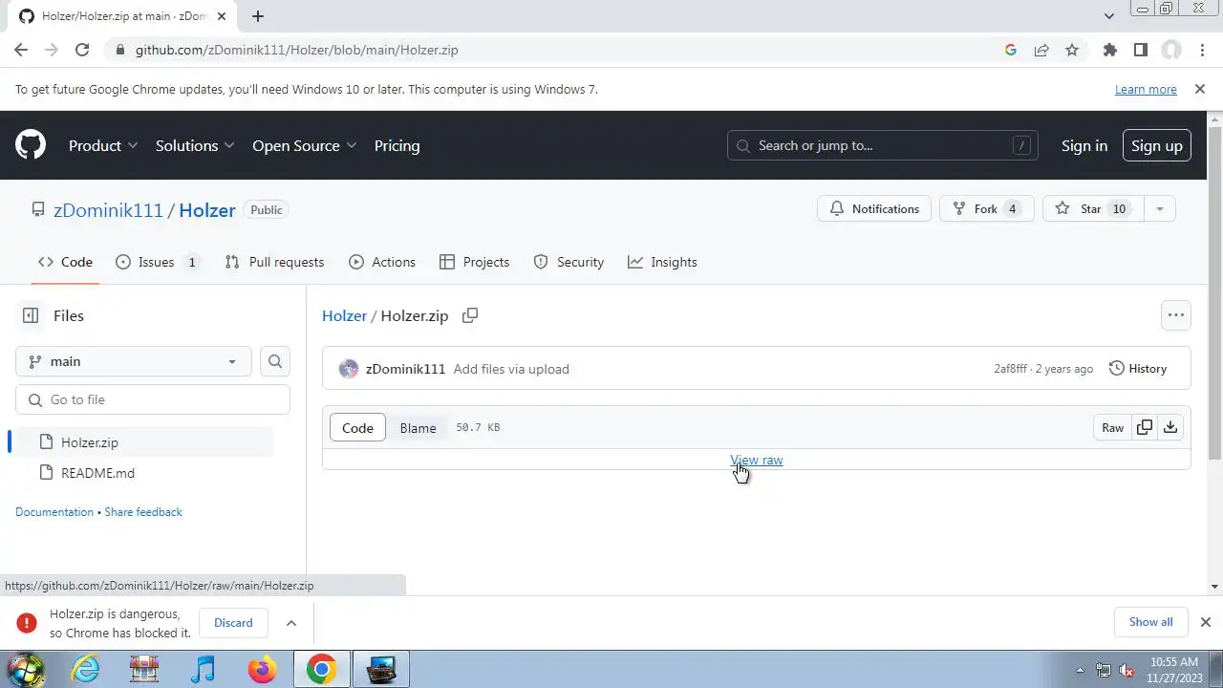This screenshot has width=1223, height=688.
Task: Copy raw file icon button
Action: (x=1145, y=427)
